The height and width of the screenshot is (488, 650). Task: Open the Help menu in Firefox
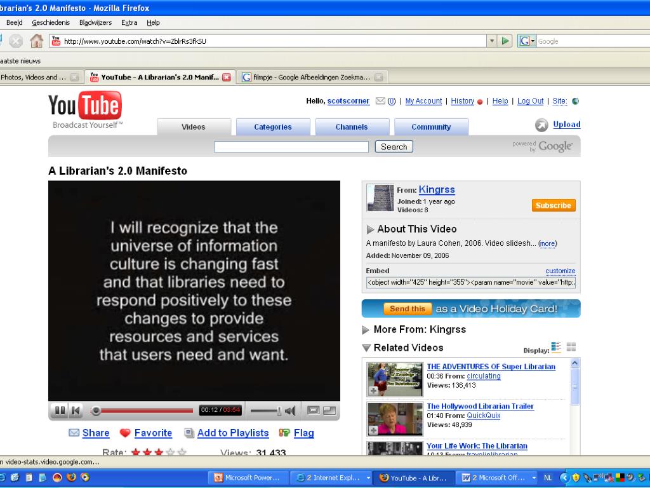[153, 22]
